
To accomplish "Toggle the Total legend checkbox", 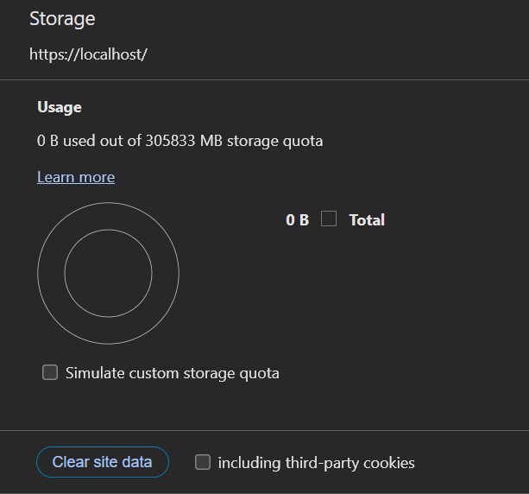I will (329, 219).
